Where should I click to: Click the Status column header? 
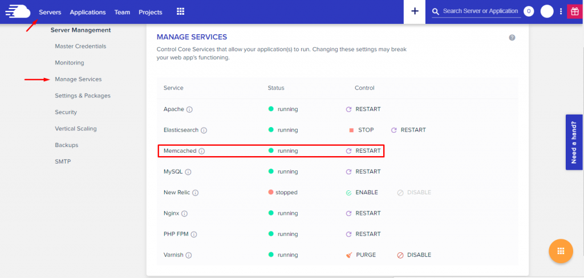coord(276,88)
